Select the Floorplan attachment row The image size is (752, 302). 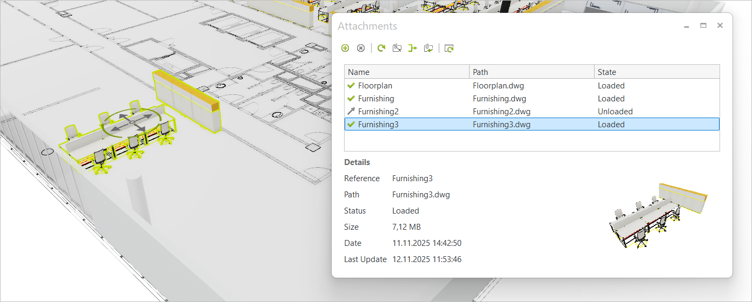coord(532,85)
